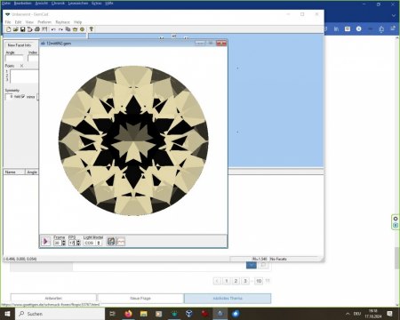The width and height of the screenshot is (400, 320).
Task: Click the browser page vertical scrollbar
Action: pyautogui.click(x=396, y=257)
